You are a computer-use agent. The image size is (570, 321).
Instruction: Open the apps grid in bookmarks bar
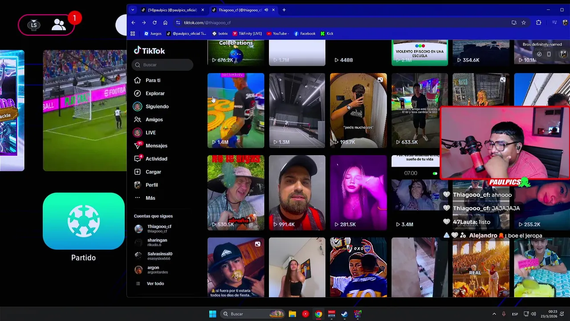coord(133,33)
